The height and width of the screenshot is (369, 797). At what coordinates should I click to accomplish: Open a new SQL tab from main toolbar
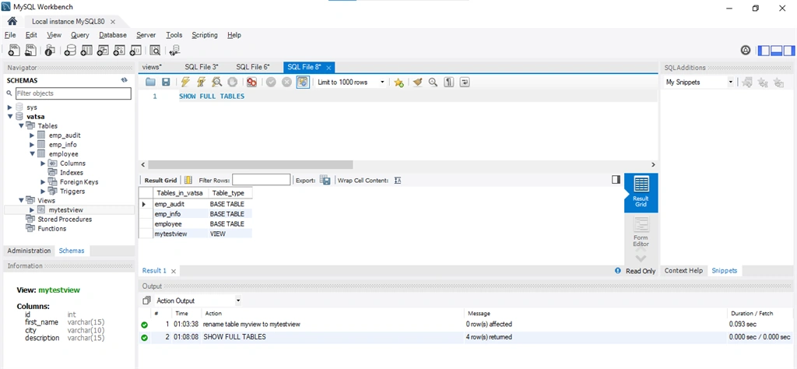pos(14,50)
